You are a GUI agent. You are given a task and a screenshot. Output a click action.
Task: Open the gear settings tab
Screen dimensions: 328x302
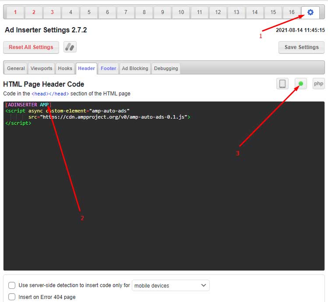coord(310,12)
